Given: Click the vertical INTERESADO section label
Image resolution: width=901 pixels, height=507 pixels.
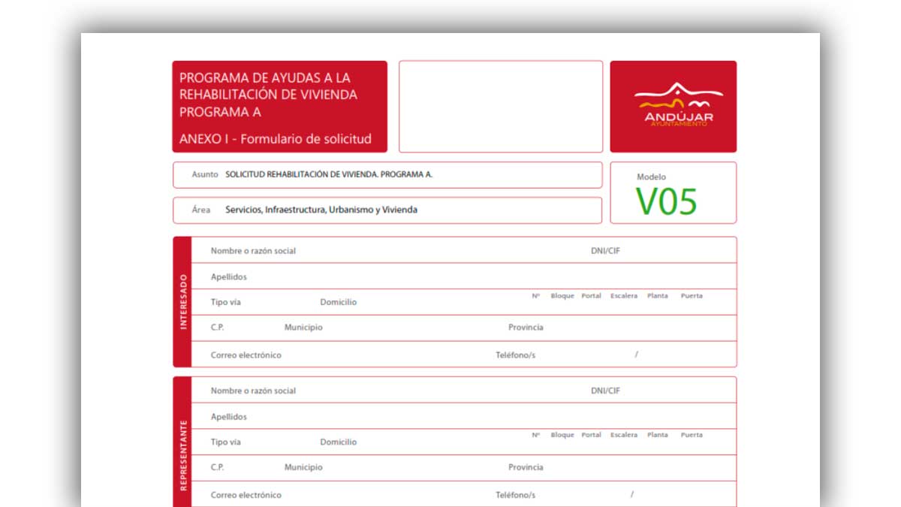Looking at the screenshot, I should [x=182, y=302].
